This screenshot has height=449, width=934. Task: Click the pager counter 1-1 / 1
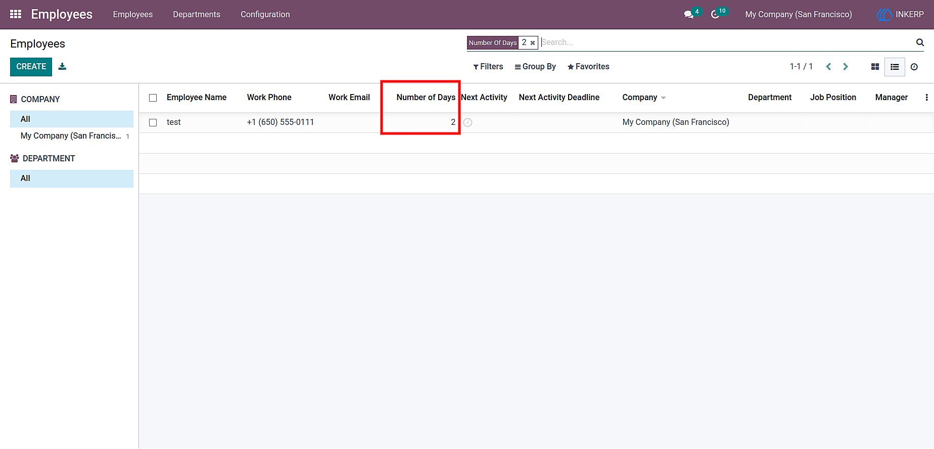(801, 67)
